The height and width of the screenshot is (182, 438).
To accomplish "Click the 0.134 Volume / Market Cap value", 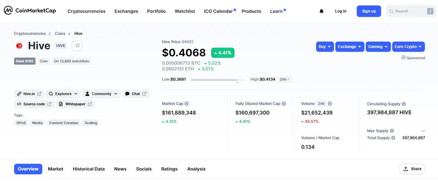I will pos(308,147).
